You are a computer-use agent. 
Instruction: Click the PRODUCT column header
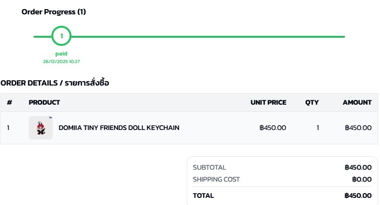click(x=44, y=102)
